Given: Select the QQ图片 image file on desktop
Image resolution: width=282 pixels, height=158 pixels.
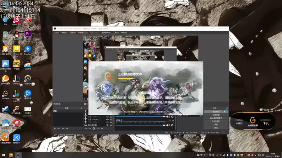Looking at the screenshot, I should 28,109.
